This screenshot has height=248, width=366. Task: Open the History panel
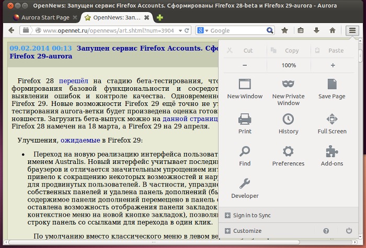pos(288,123)
